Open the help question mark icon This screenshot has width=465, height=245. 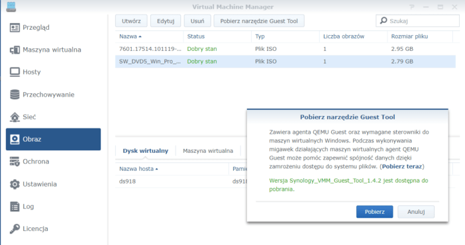[411, 7]
